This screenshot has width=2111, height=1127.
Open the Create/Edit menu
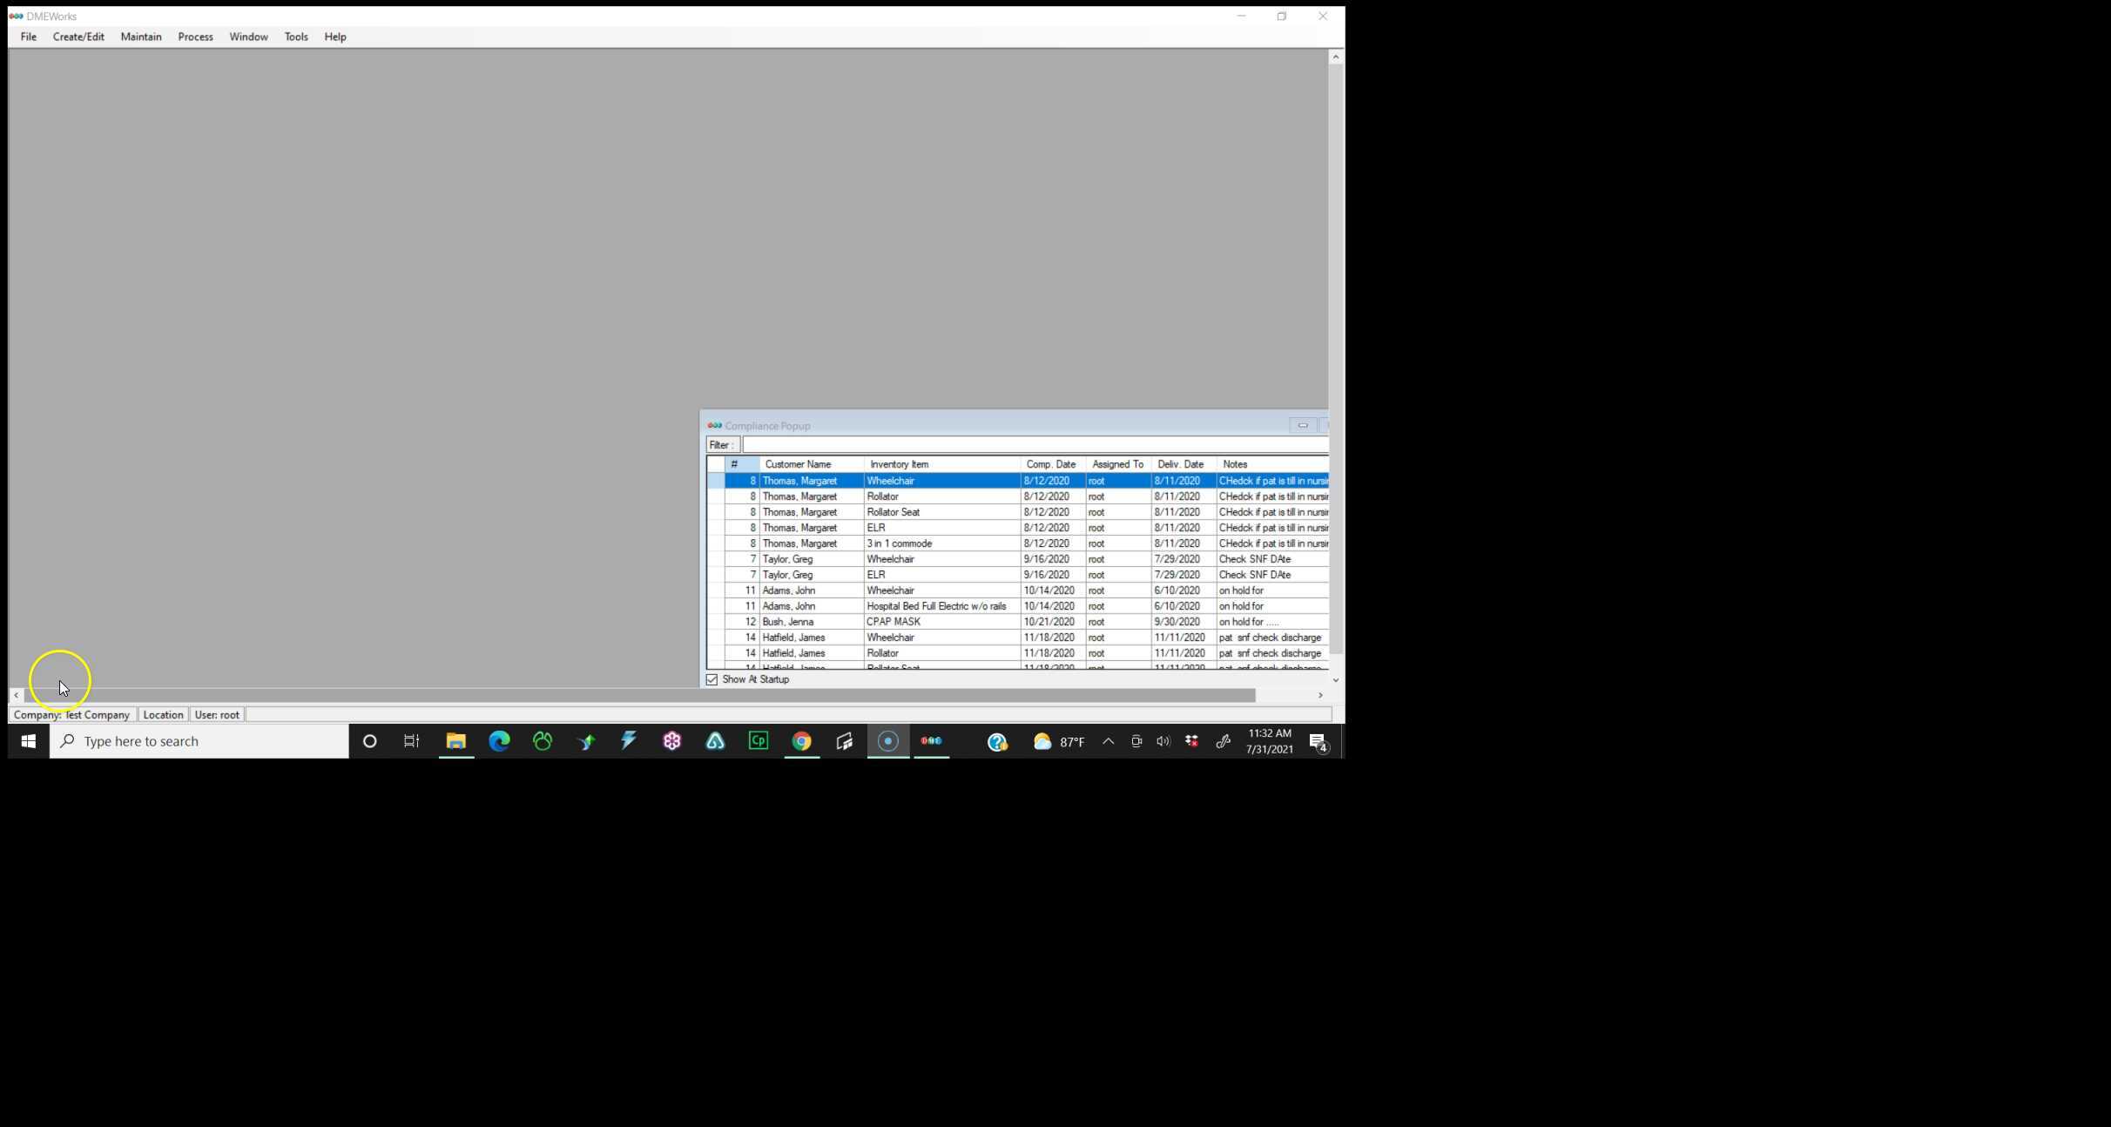pos(78,37)
